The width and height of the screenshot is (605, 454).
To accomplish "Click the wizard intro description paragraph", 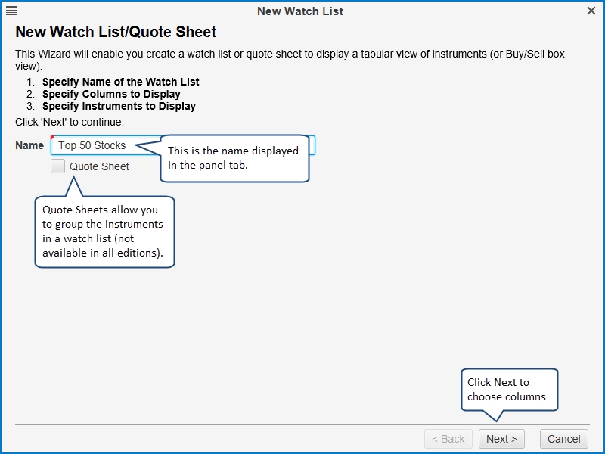I will [290, 60].
